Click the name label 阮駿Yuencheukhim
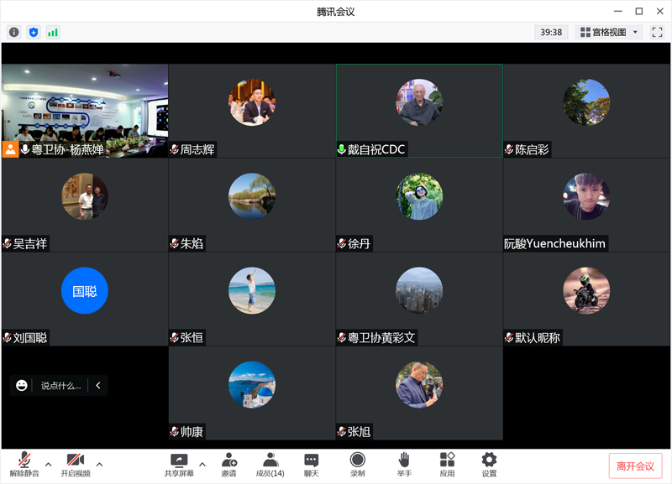672x484 pixels. (554, 243)
